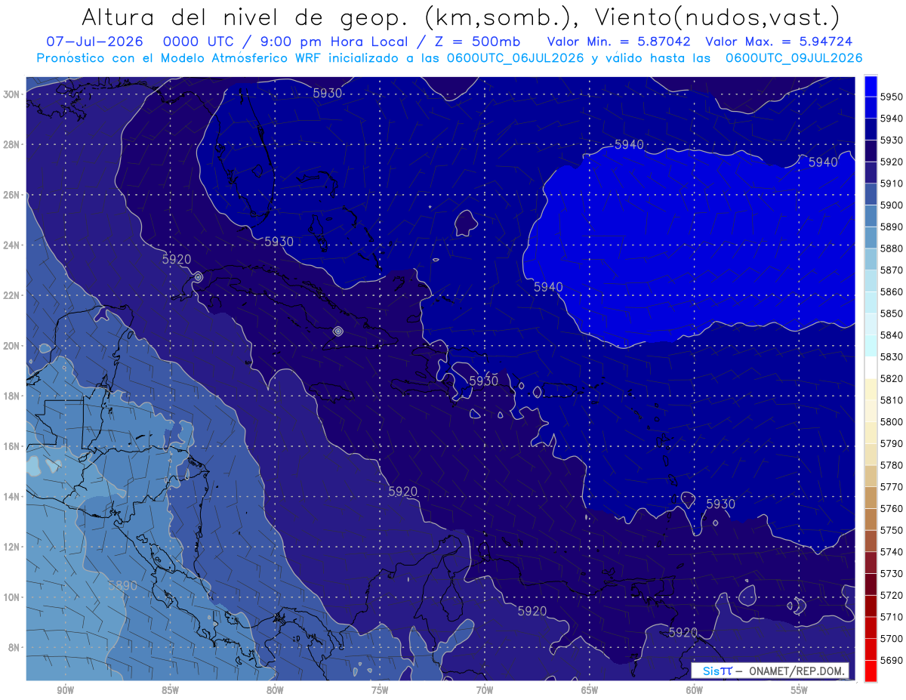Click the '20N' latitude label

[12, 346]
